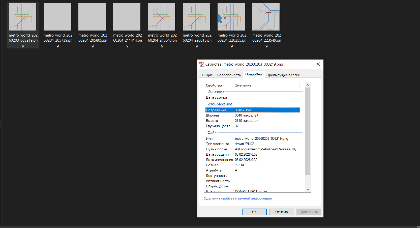Close the Свойства properties dialog
Viewport: 420px width, 228px height.
click(318, 64)
